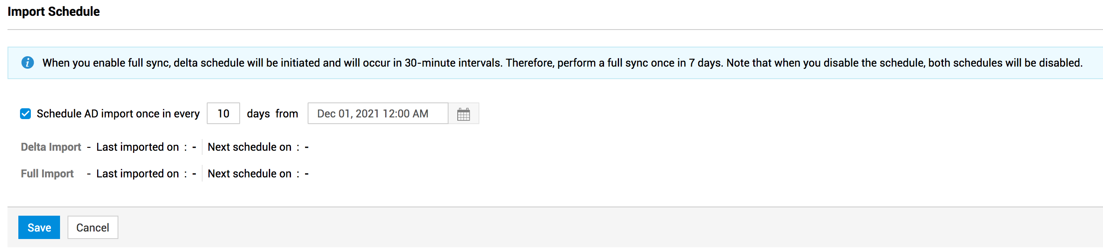Click the dash value after Full Import's Next schedule

[x=306, y=174]
